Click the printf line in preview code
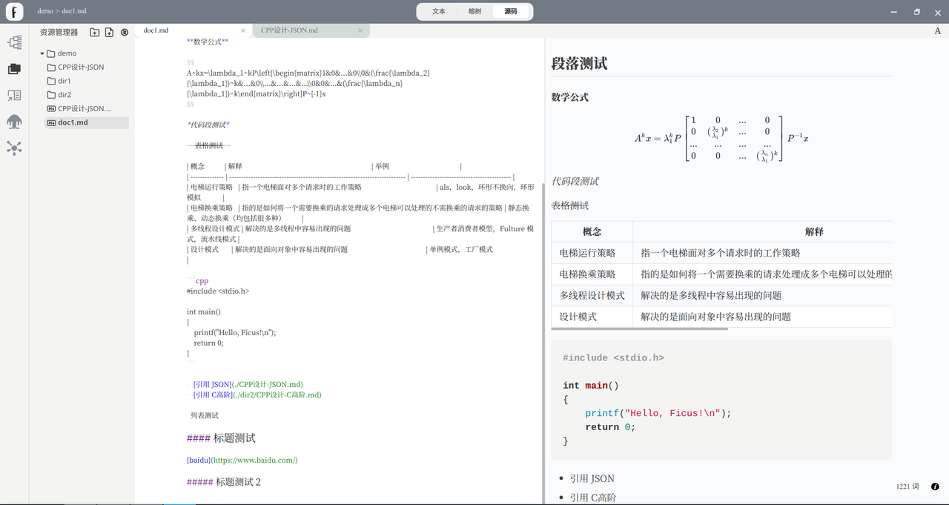949x505 pixels. (658, 413)
